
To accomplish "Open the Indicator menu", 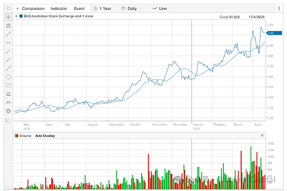I will point(59,8).
